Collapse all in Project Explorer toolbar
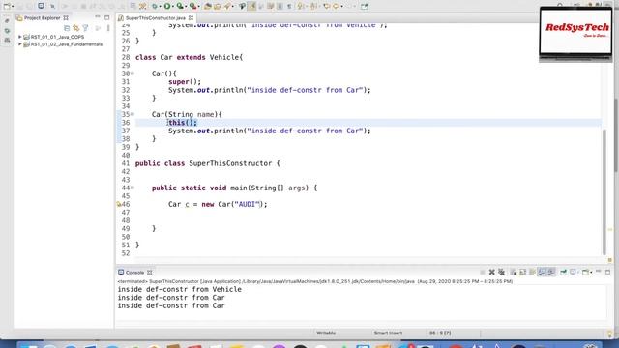 (x=67, y=28)
